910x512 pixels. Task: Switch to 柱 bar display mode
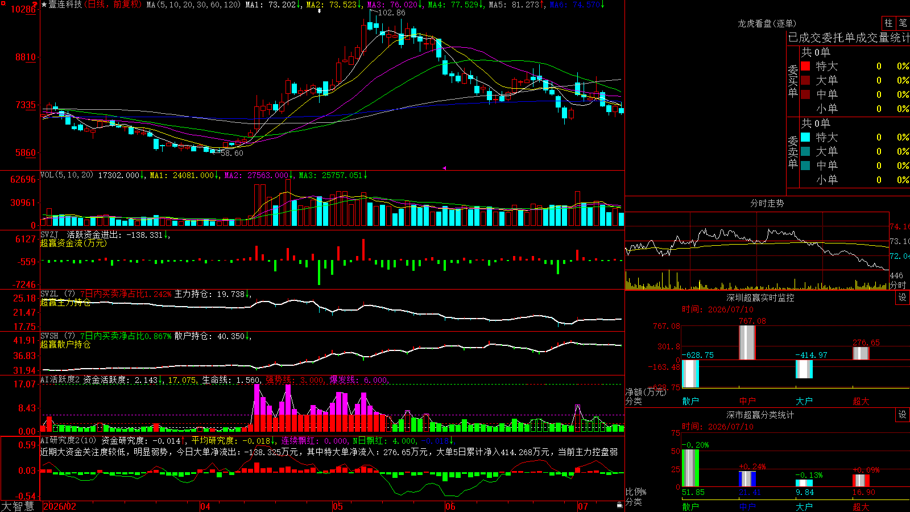click(x=888, y=23)
